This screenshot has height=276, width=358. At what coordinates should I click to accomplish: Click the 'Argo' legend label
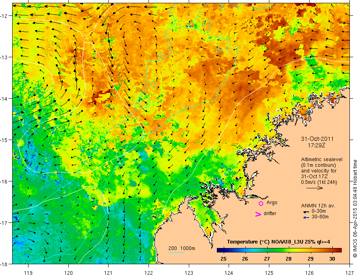coord(272,203)
